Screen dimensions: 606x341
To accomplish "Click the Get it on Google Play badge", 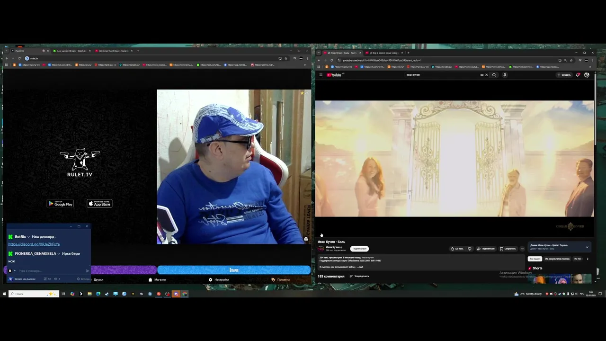I will (60, 204).
